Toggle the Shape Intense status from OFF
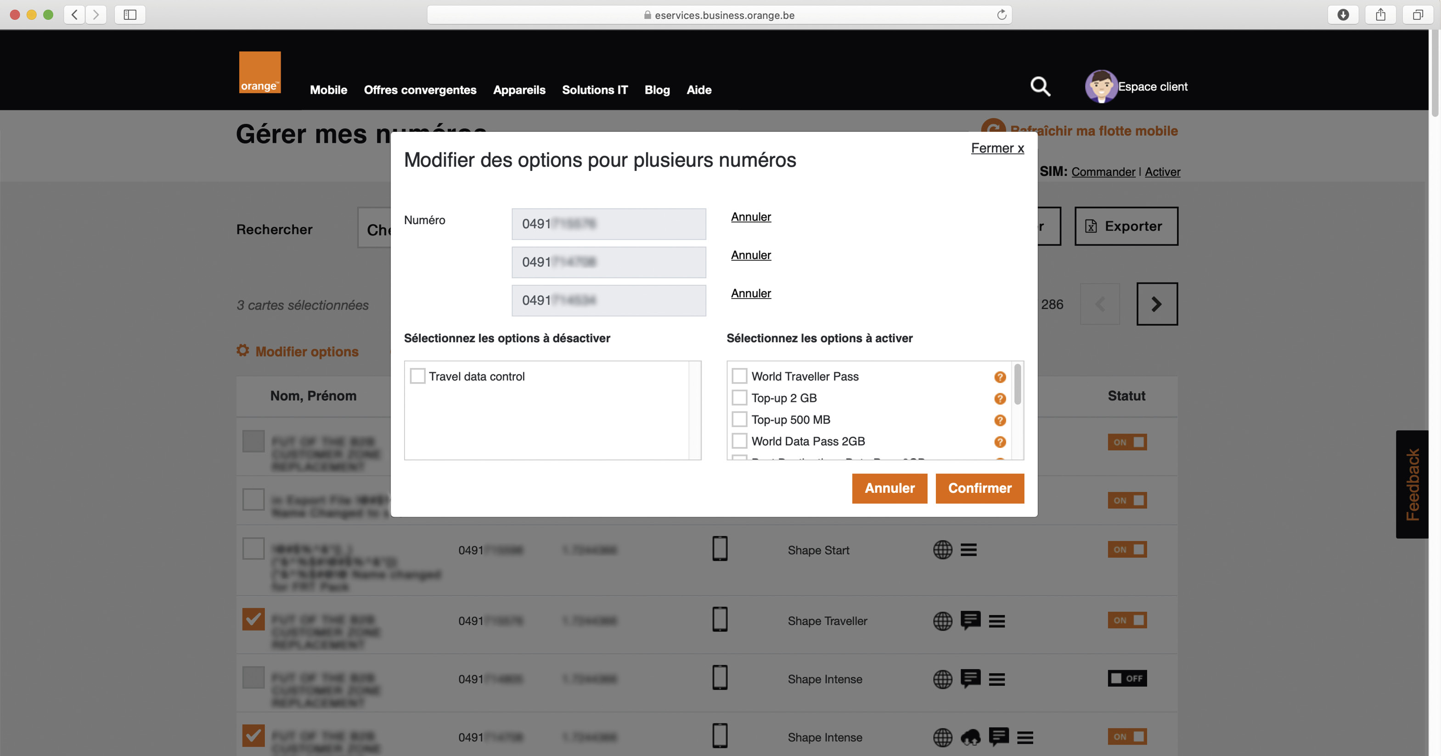 click(1128, 678)
